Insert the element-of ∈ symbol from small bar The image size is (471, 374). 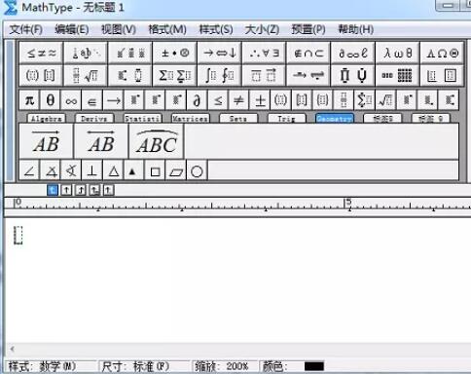92,100
